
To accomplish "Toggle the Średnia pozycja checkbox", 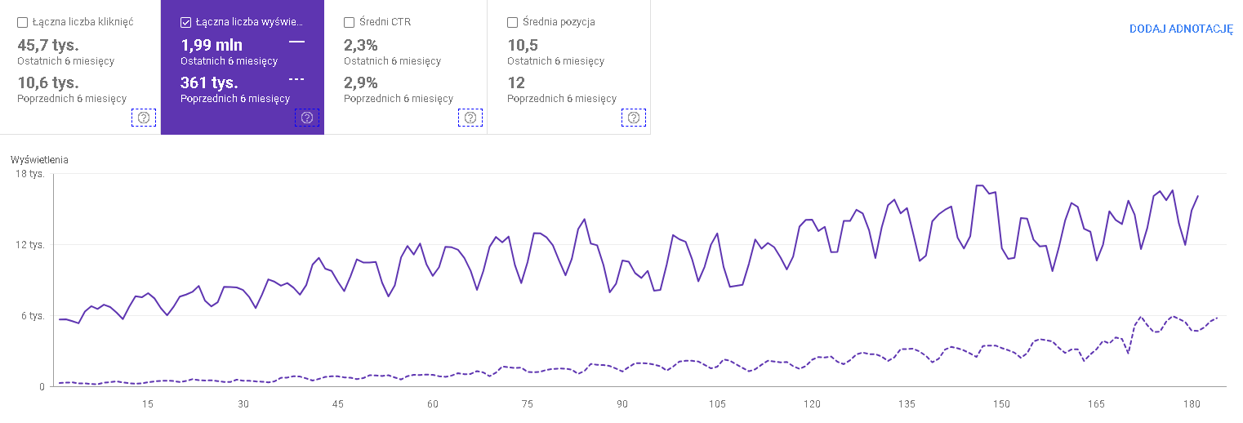I will (x=513, y=23).
